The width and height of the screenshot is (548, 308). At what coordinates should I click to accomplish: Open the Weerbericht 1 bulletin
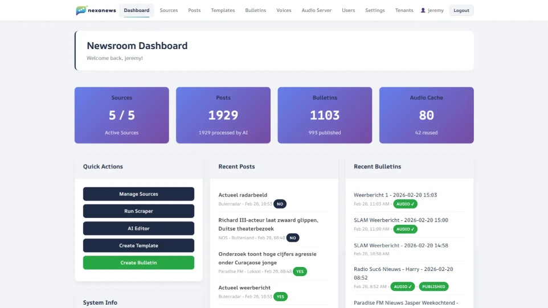(395, 195)
